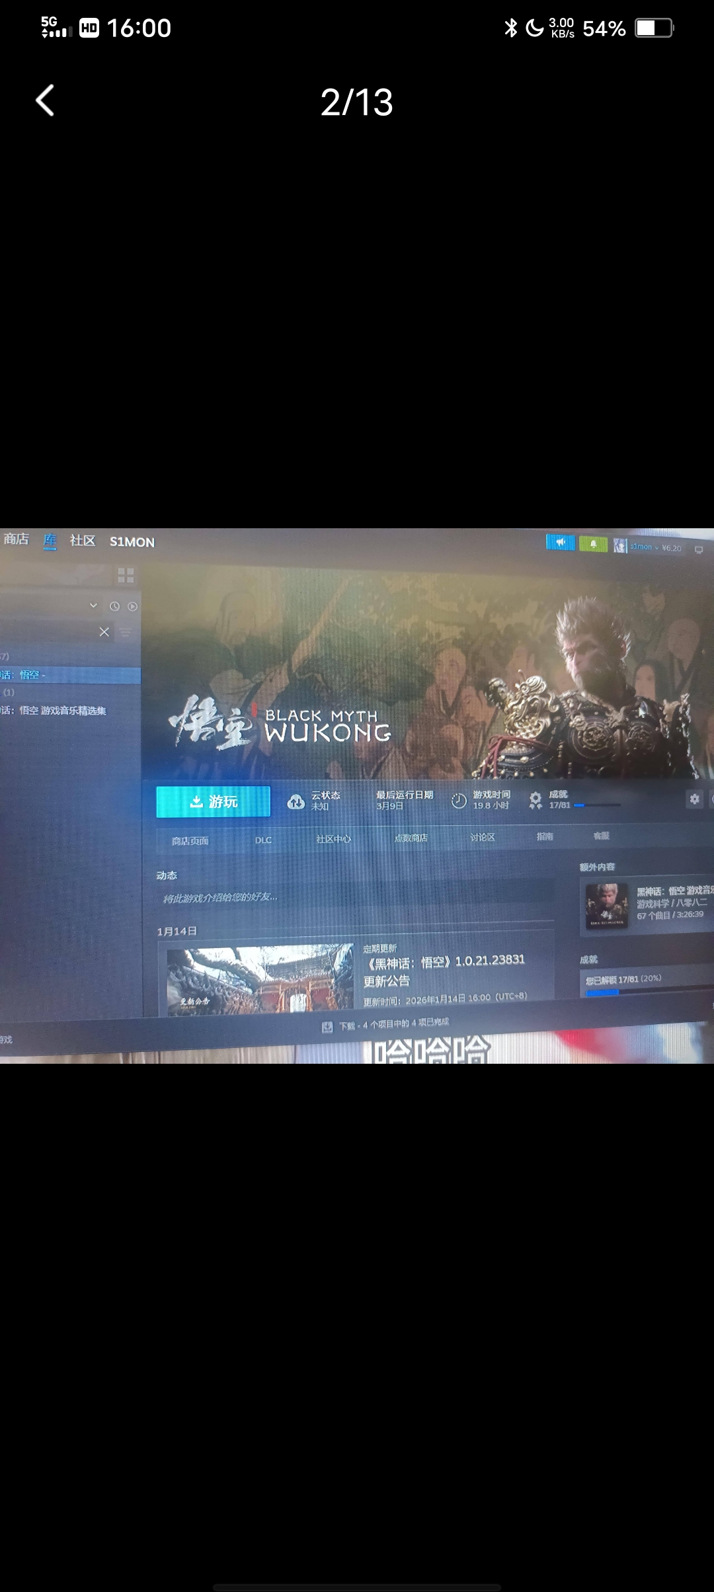Click the recent activity clock icon
Image resolution: width=714 pixels, height=1592 pixels.
coord(114,606)
